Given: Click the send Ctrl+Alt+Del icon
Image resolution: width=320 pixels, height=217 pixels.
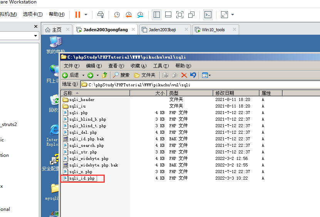Looking at the screenshot, I should [x=101, y=15].
